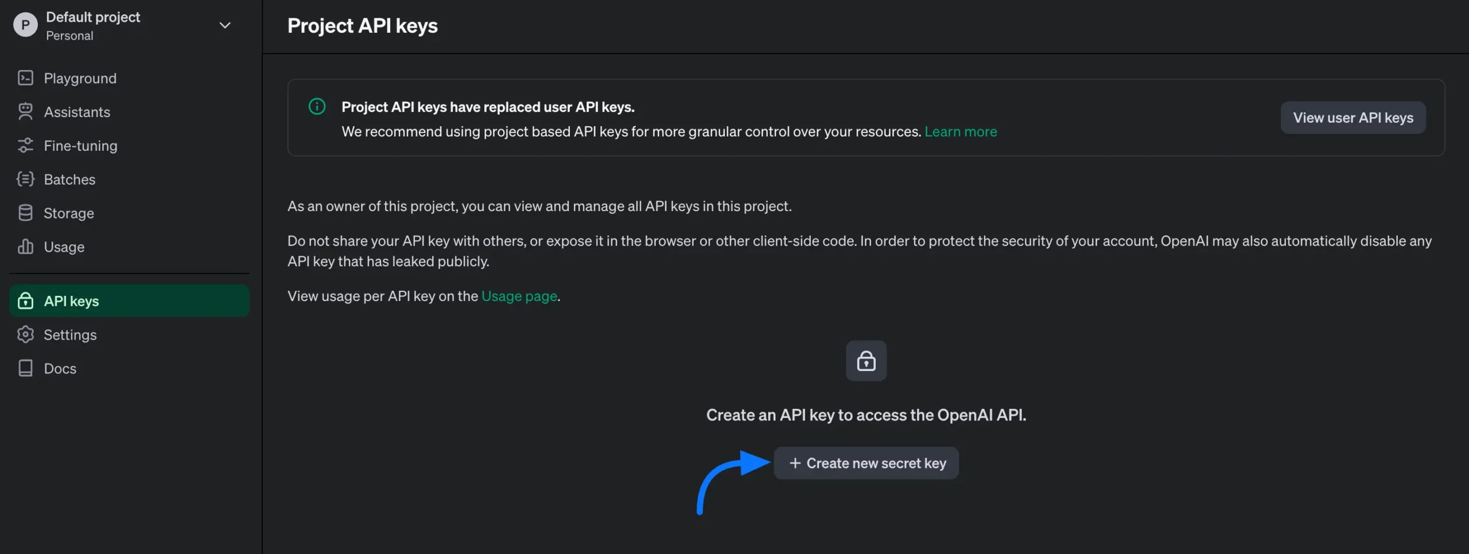Select the API keys lock icon
Screen dimensions: 1469x554
pos(26,301)
